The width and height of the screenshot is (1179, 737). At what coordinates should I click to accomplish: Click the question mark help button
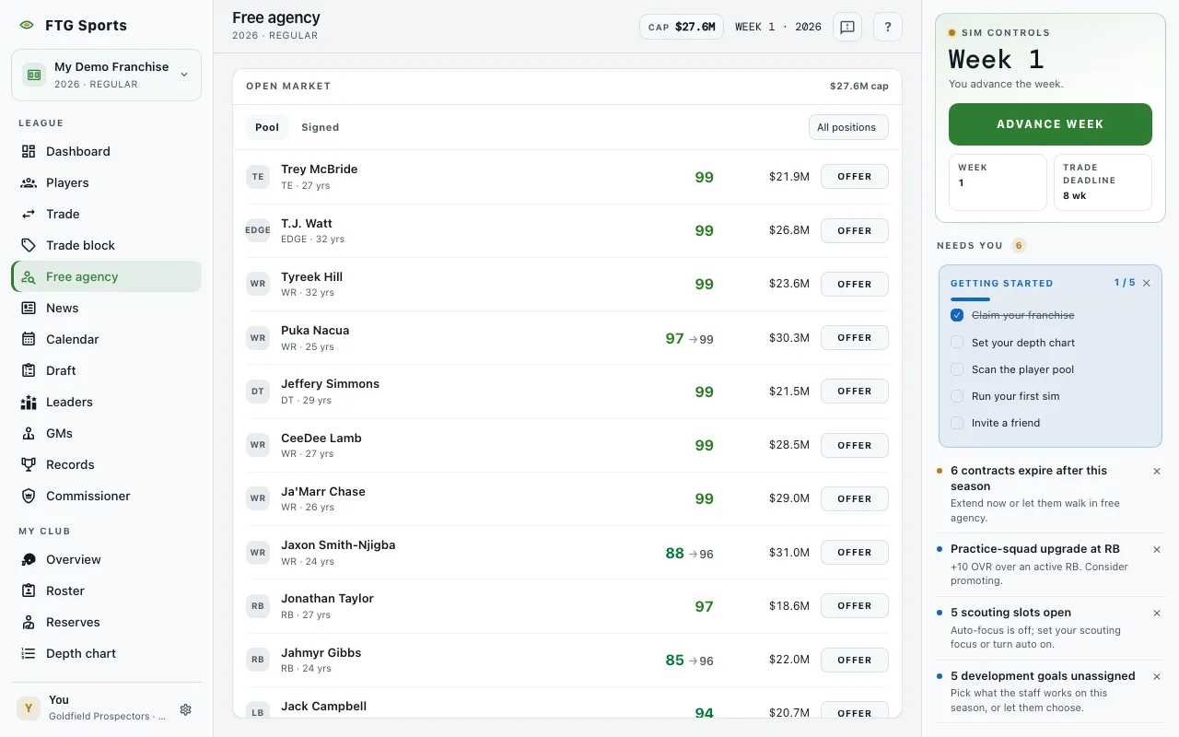pos(888,27)
